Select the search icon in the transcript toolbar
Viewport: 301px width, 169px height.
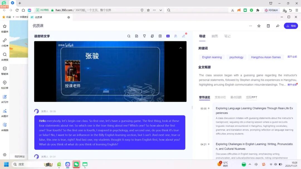coord(129,36)
